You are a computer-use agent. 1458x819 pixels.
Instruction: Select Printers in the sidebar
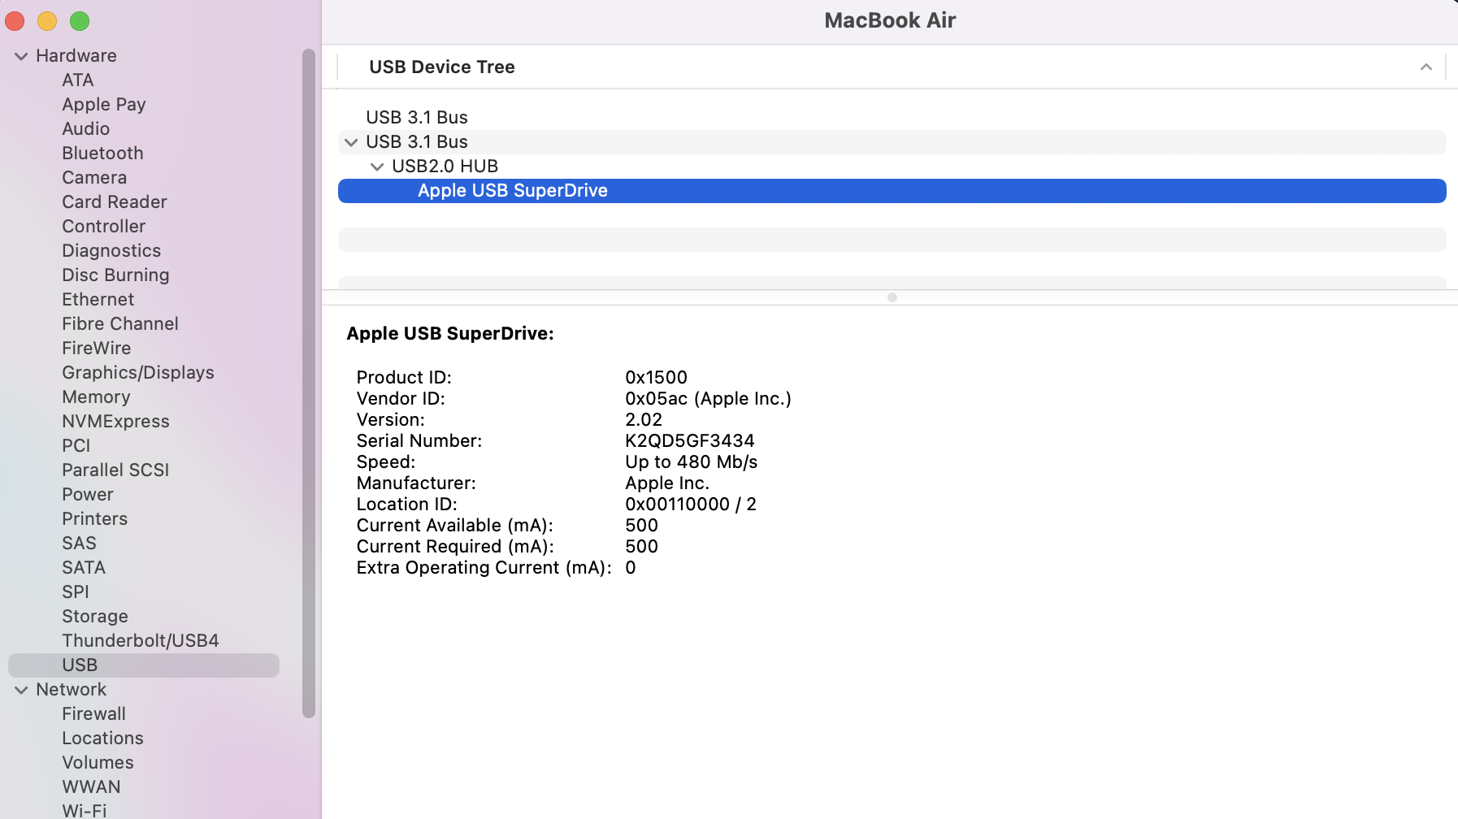[x=95, y=519]
